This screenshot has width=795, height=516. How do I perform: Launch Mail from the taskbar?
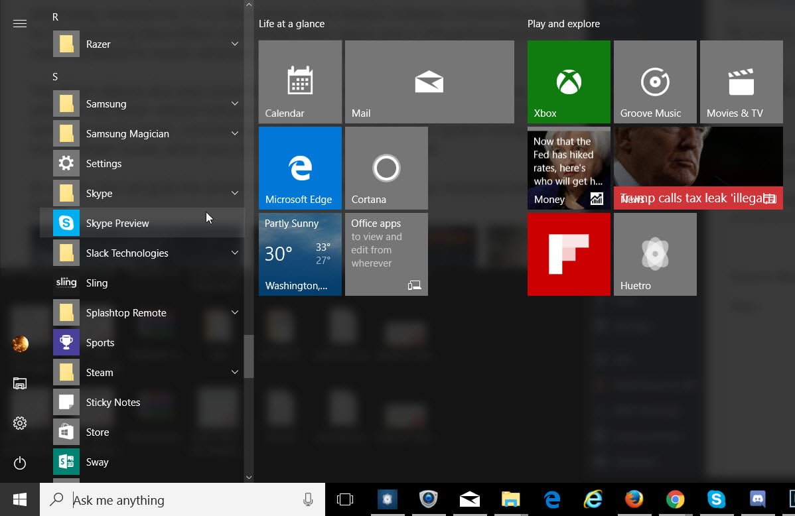[x=469, y=500]
